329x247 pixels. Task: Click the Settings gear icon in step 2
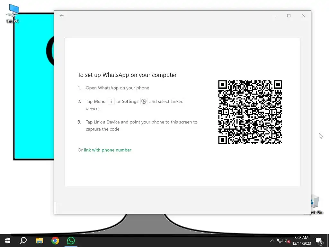(x=144, y=101)
